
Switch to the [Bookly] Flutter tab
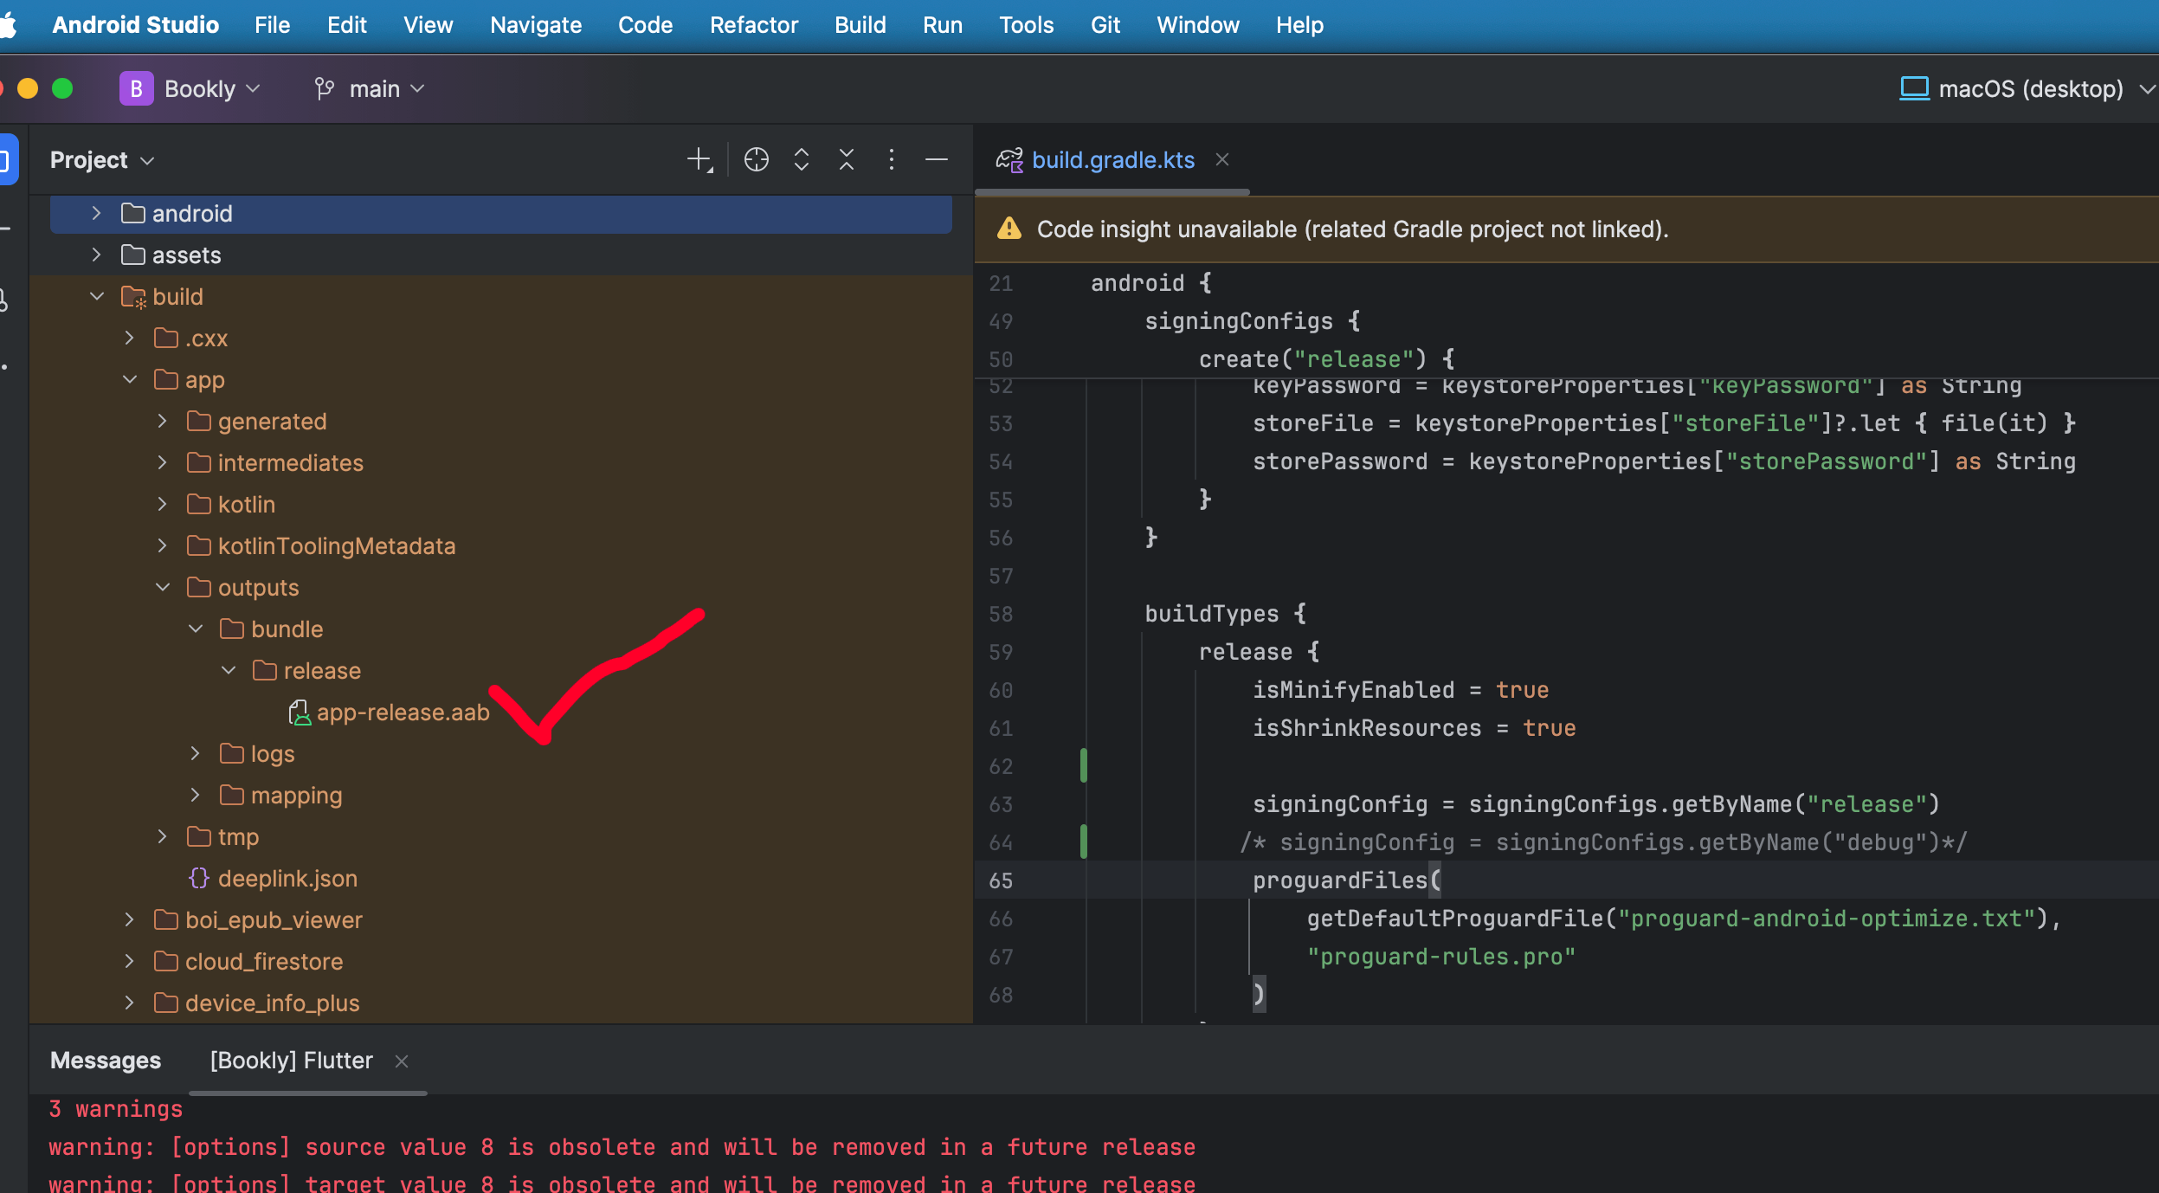click(x=291, y=1061)
